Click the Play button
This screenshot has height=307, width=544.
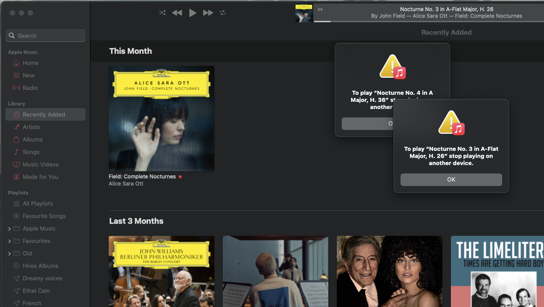[x=192, y=13]
